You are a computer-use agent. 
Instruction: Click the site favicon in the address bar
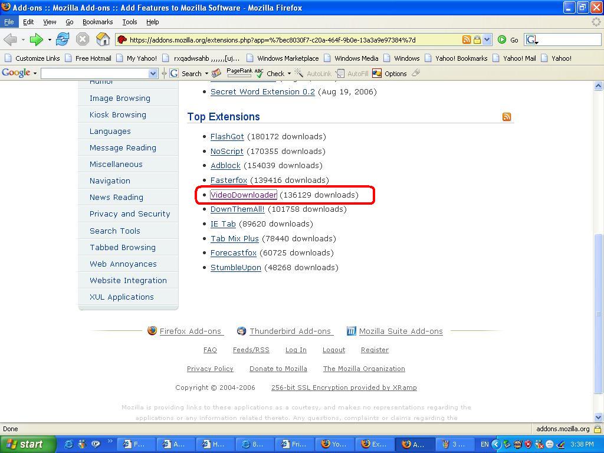[122, 40]
